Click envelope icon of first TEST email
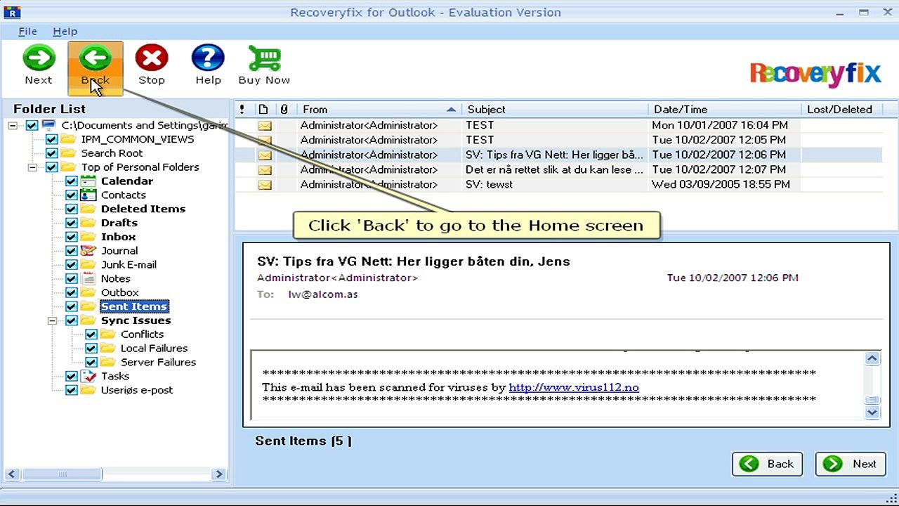Image resolution: width=899 pixels, height=506 pixels. click(264, 126)
